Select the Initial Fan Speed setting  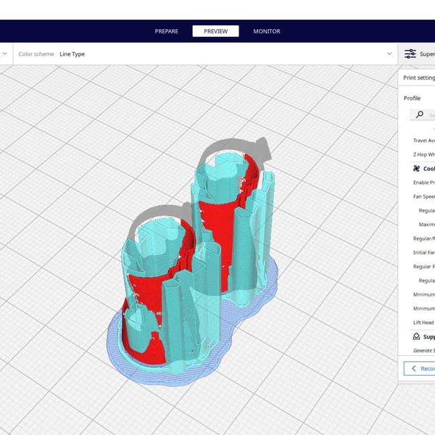tap(423, 252)
